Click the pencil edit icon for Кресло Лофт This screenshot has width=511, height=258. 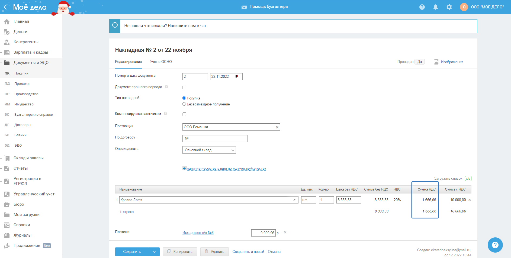(294, 200)
